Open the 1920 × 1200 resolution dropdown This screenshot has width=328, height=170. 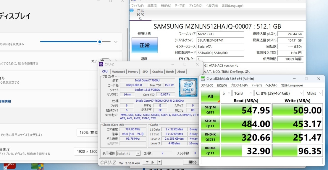pos(86,151)
